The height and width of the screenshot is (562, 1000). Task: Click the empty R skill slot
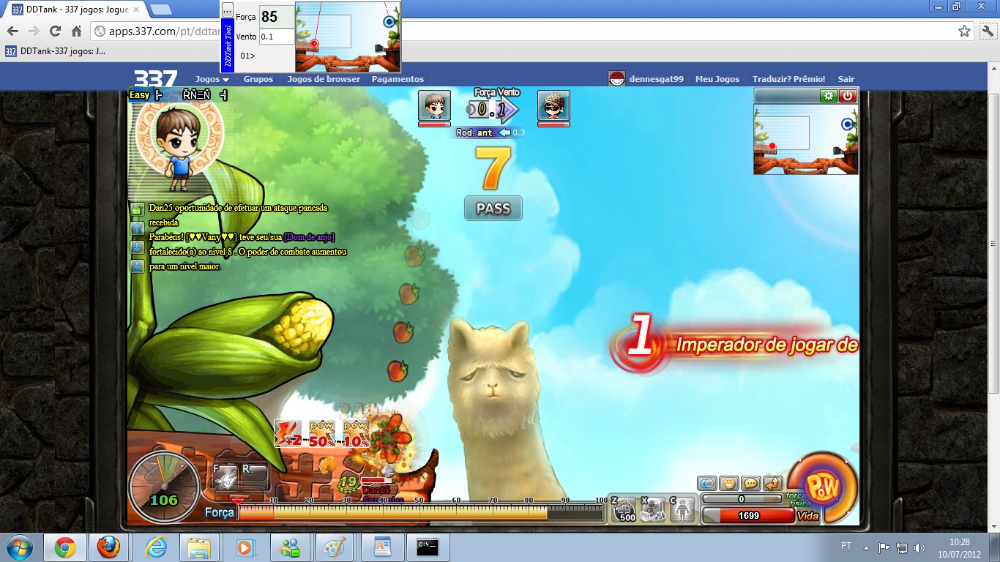255,478
